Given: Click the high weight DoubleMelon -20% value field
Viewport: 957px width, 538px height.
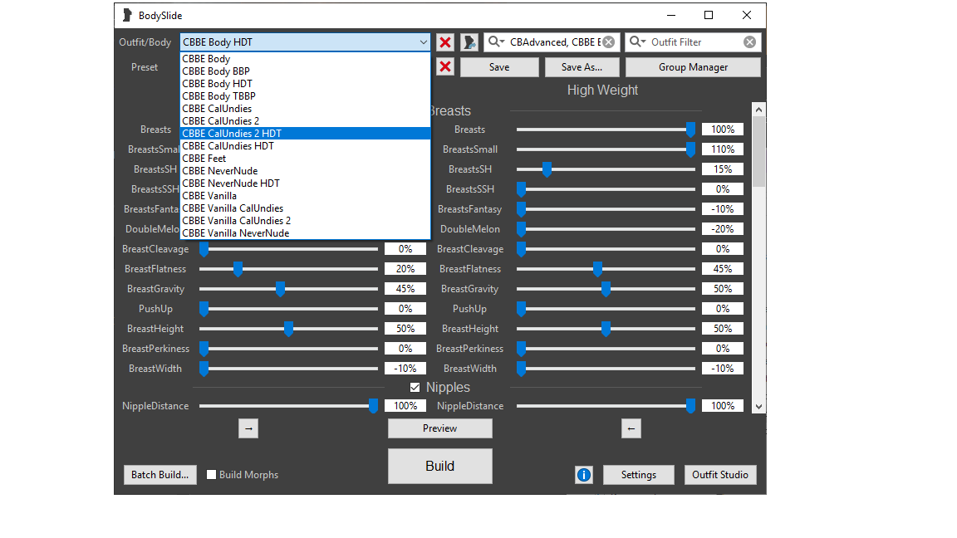Looking at the screenshot, I should 723,229.
